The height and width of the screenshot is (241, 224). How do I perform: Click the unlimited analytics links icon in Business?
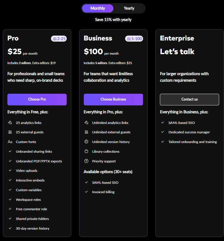click(x=86, y=122)
